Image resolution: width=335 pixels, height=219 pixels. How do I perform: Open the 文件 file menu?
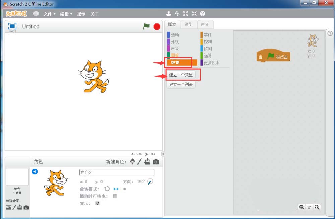pos(50,14)
